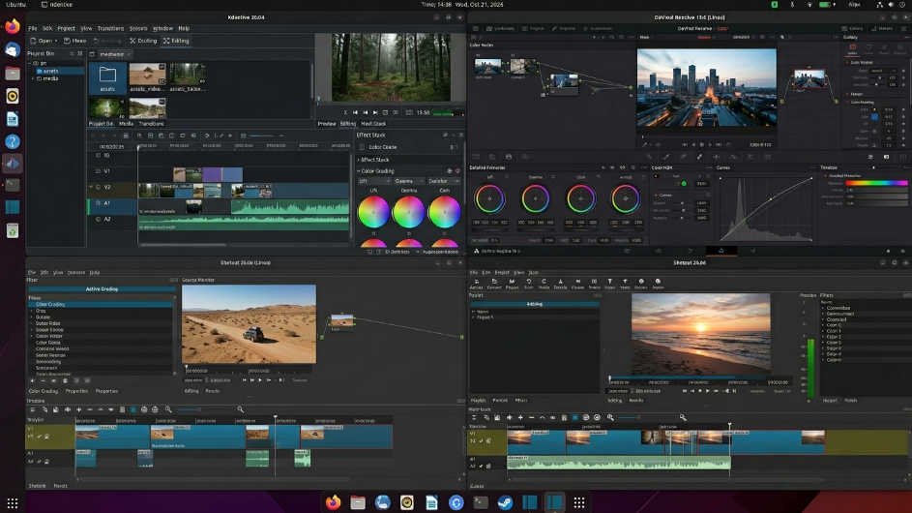912x513 pixels.
Task: Open Kdenlive's Help menu
Action: (x=184, y=28)
